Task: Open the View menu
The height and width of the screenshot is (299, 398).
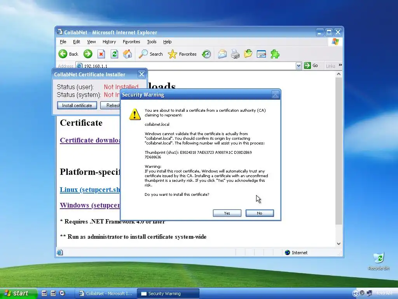Action: [x=91, y=42]
